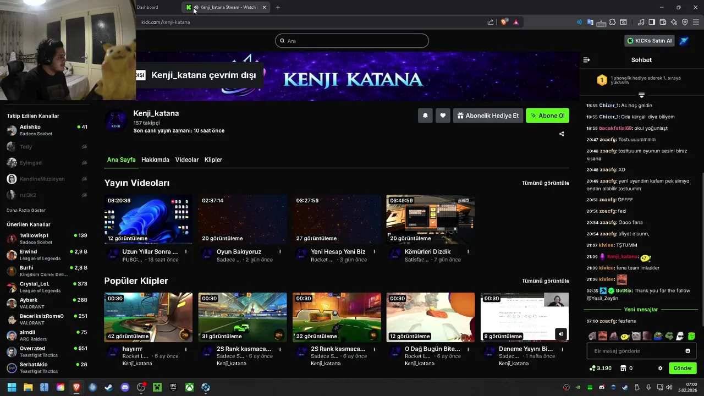Open OBS Studio from the taskbar
The image size is (704, 396).
coord(141,387)
